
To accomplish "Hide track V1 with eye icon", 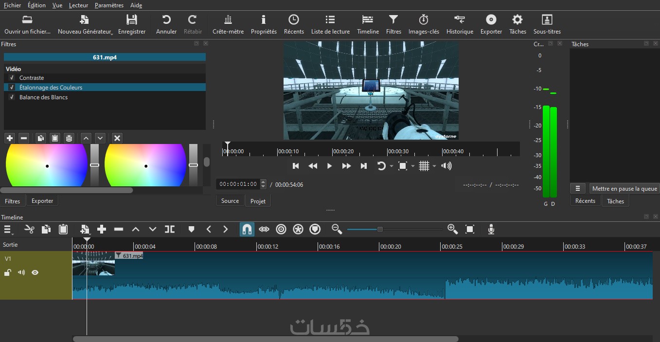I will [35, 272].
